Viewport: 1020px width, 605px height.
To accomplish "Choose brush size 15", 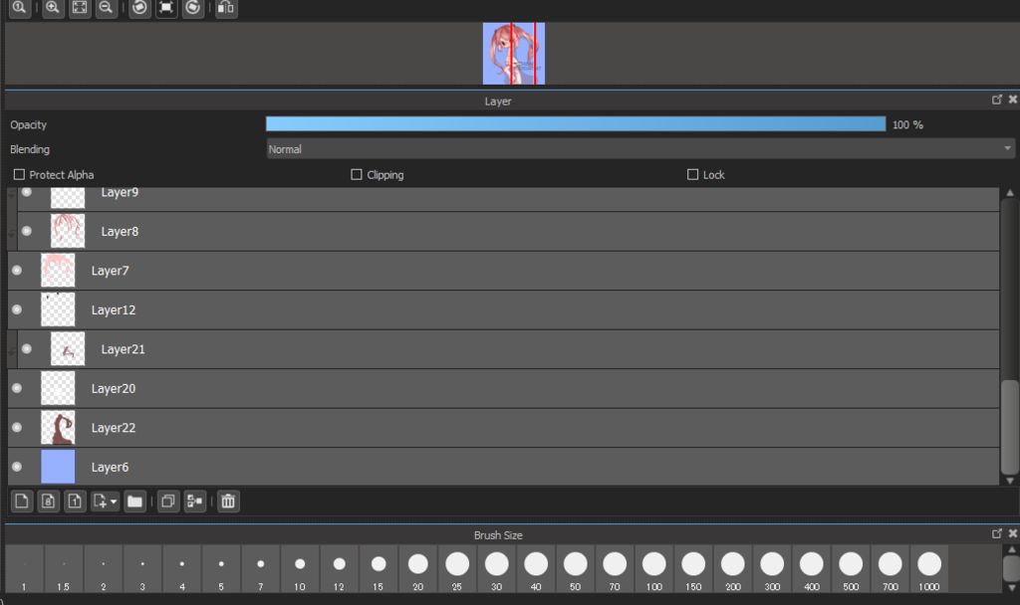I will [x=379, y=568].
